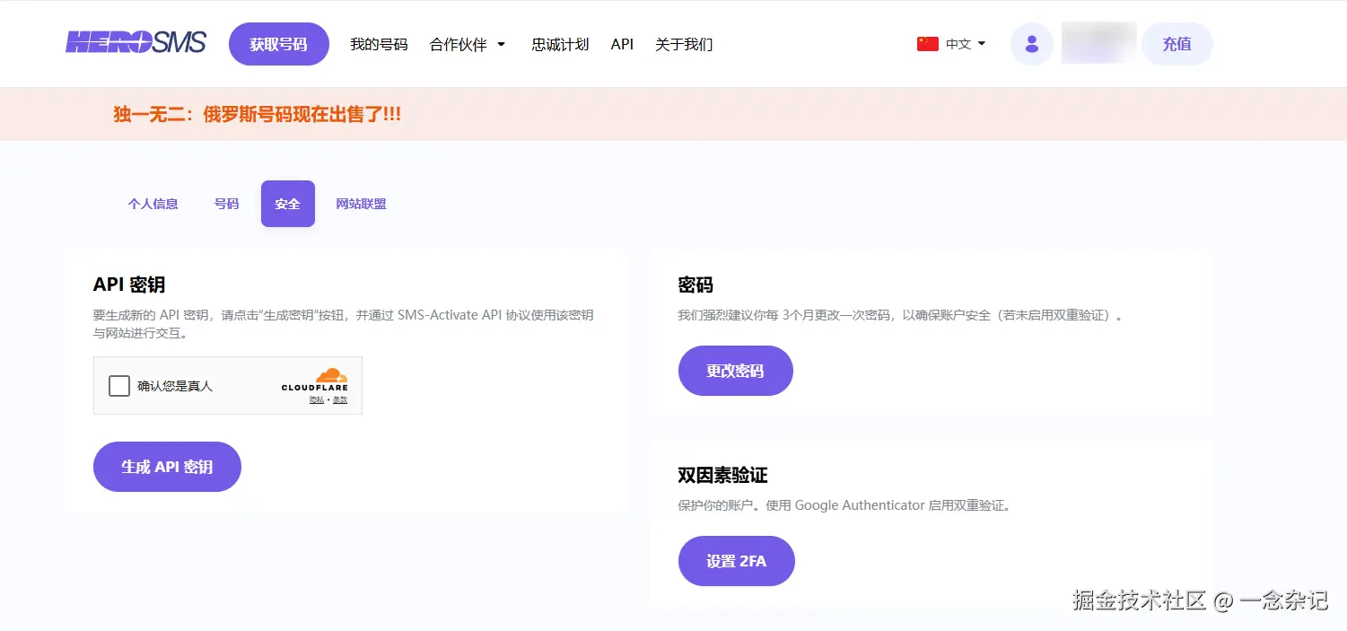The width and height of the screenshot is (1347, 631).
Task: Click the 密码 section heading
Action: point(695,285)
